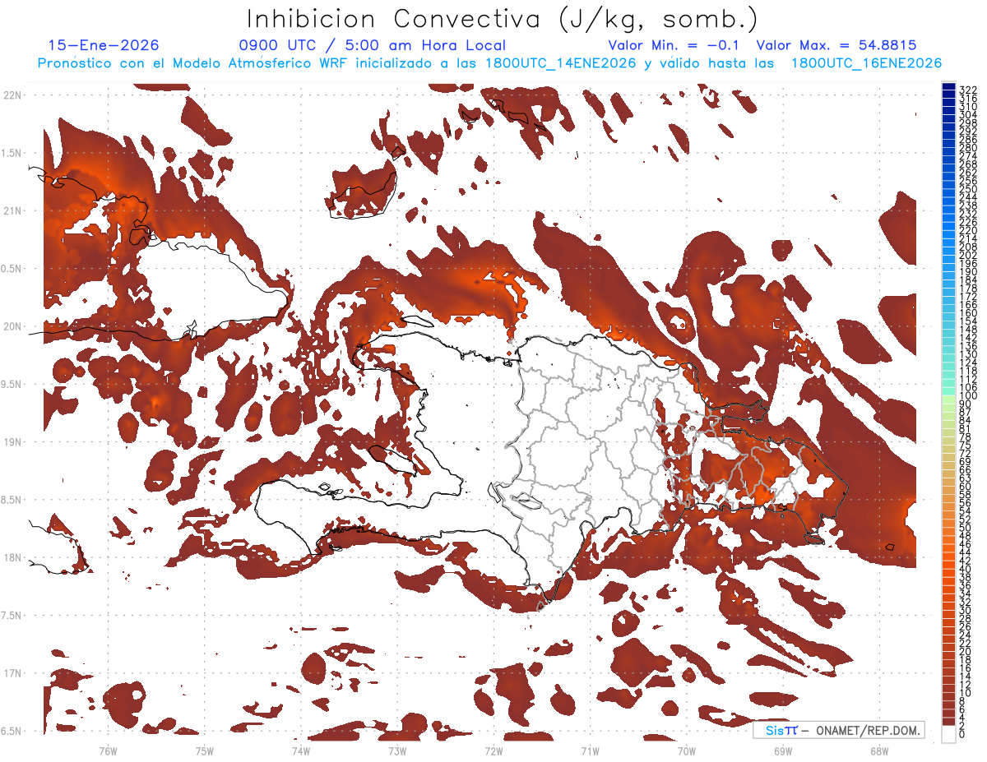987x762 pixels.
Task: Click the "8.5N" latitude label
Action: coord(12,500)
